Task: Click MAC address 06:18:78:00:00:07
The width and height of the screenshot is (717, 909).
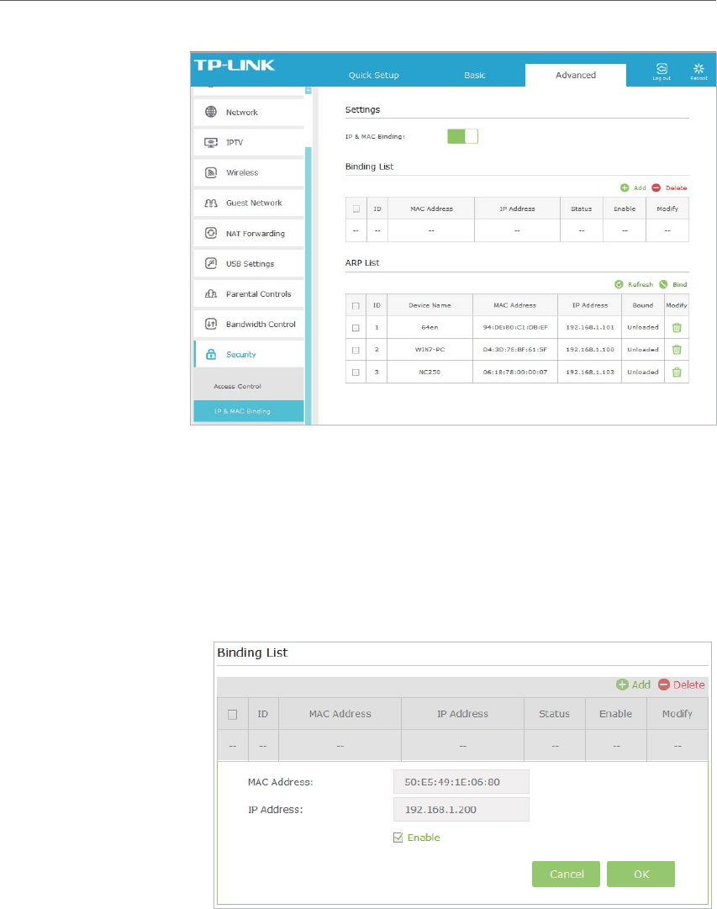Action: (514, 373)
